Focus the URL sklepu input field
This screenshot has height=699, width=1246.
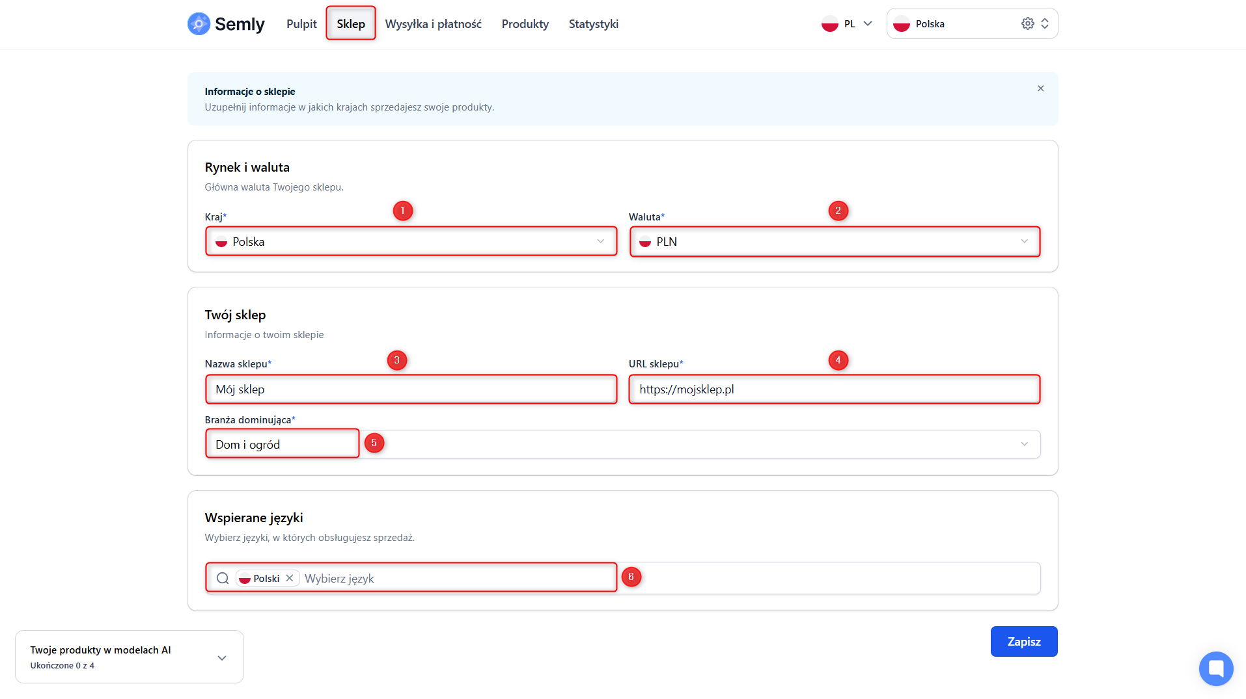tap(835, 389)
